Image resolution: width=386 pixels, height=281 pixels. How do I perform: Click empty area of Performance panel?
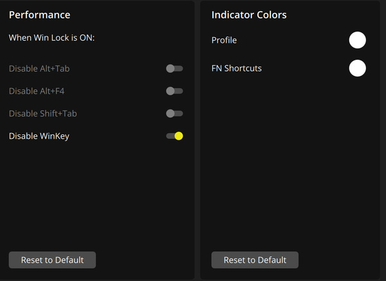(97, 197)
